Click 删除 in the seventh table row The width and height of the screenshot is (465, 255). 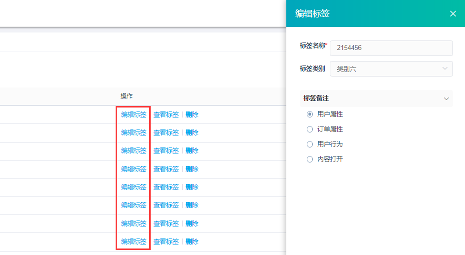192,223
